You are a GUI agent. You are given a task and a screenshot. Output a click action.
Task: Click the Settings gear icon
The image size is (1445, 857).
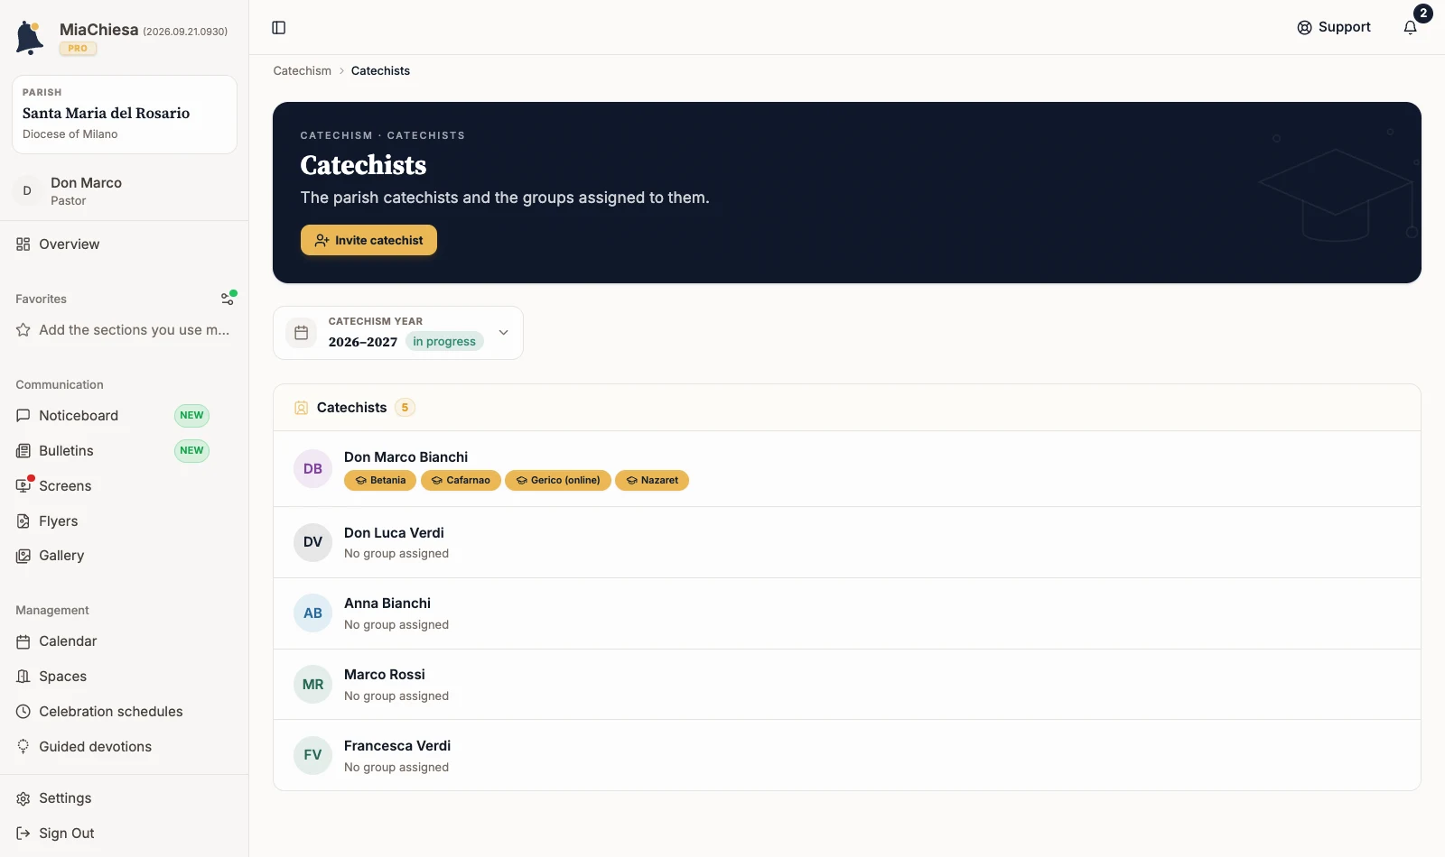click(x=23, y=798)
